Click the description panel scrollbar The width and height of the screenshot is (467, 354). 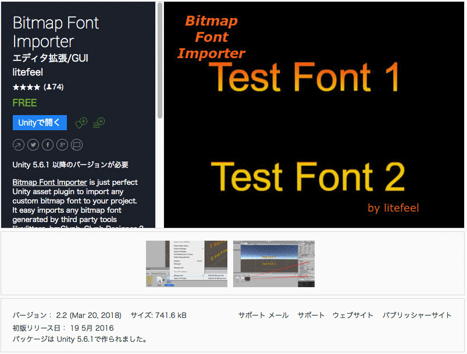coord(160,61)
